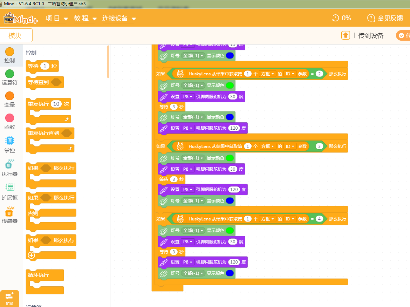Click green color swatch under ID = 2
The image size is (410, 307).
[x=230, y=86]
